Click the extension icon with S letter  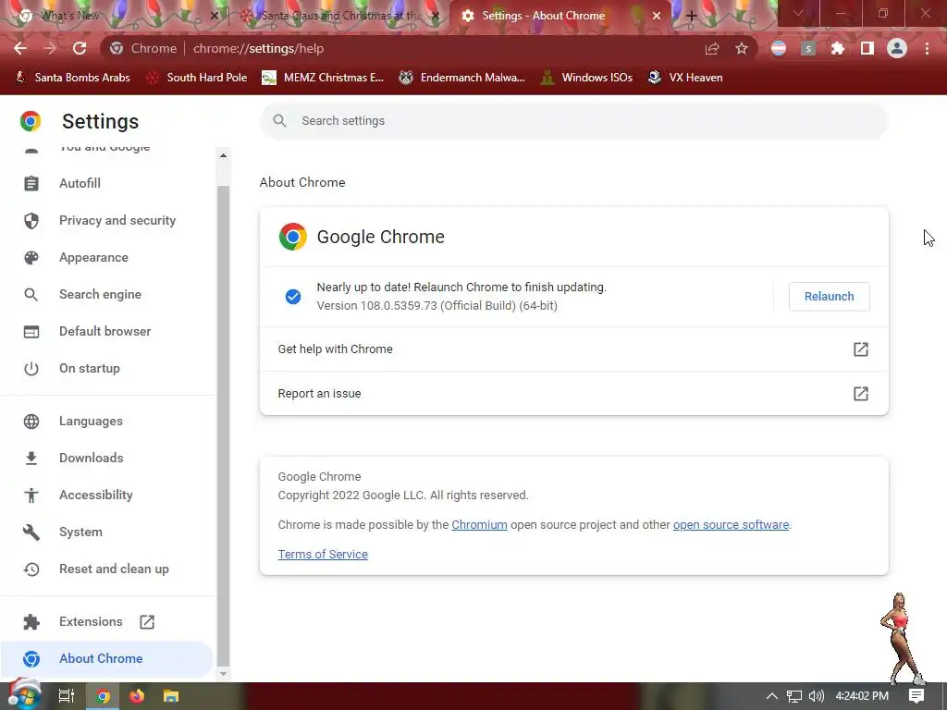[808, 48]
